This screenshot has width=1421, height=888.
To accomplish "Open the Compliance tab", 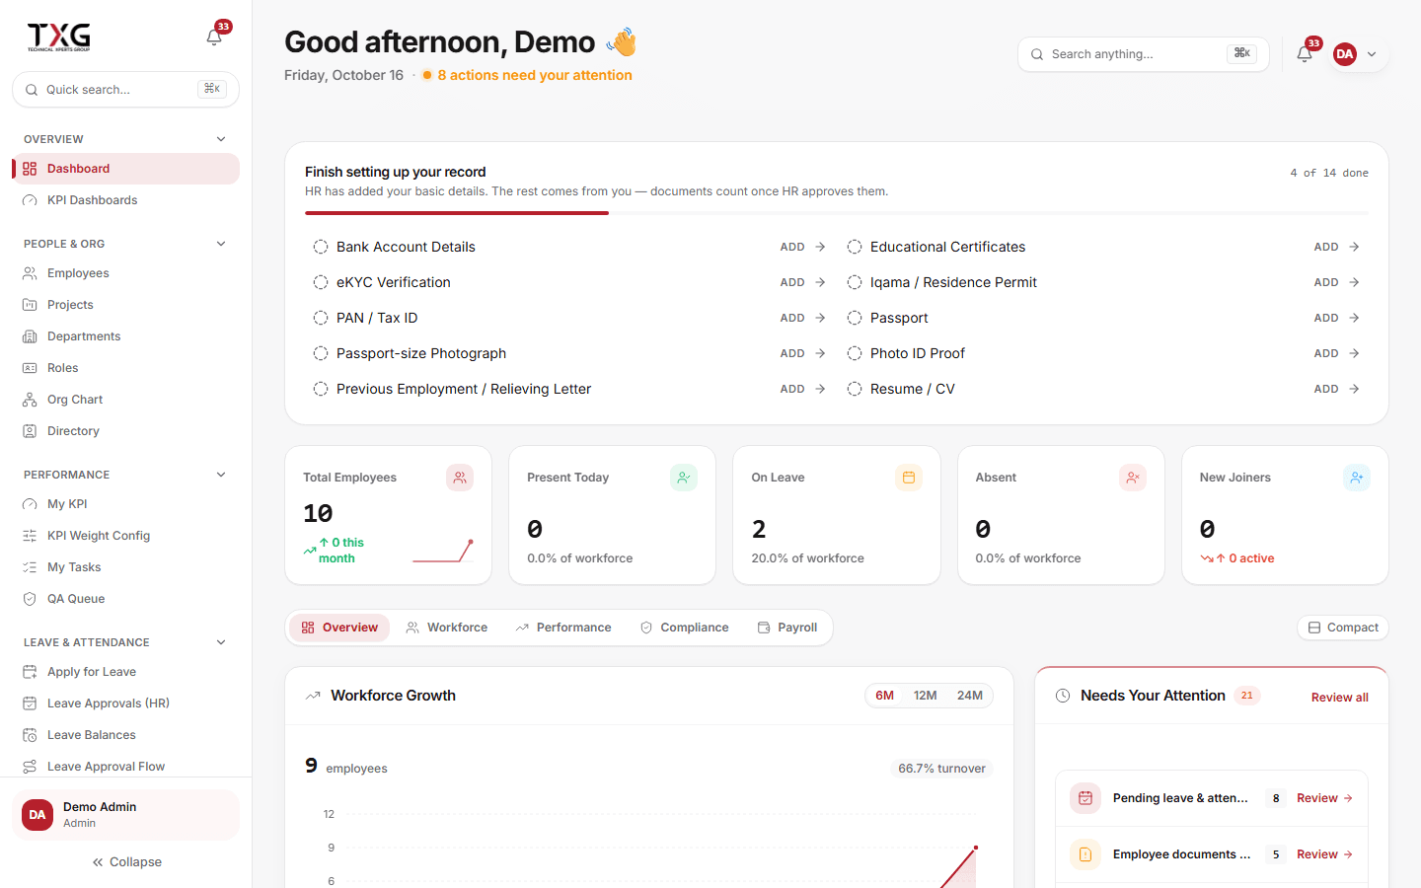I will (685, 628).
